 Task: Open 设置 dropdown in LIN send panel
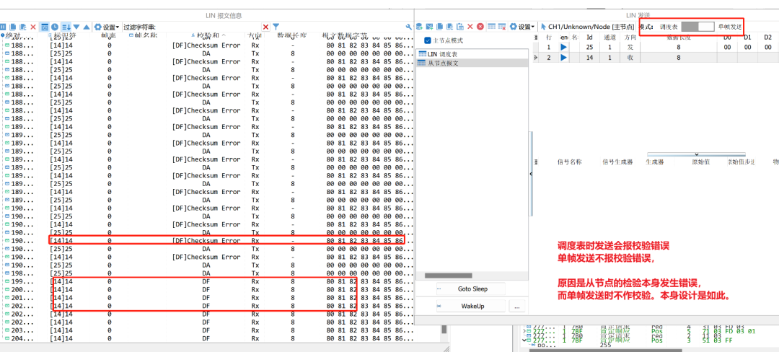524,26
